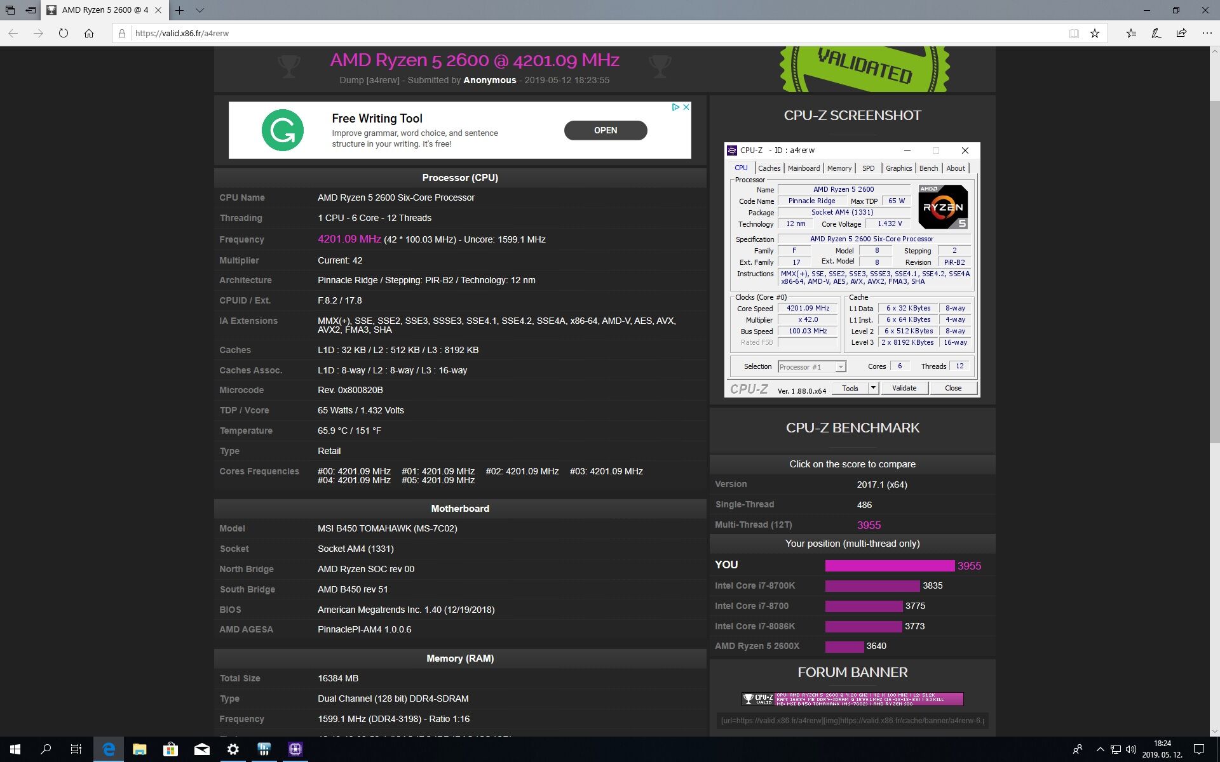Open File Explorer from taskbar
Image resolution: width=1220 pixels, height=762 pixels.
point(139,749)
